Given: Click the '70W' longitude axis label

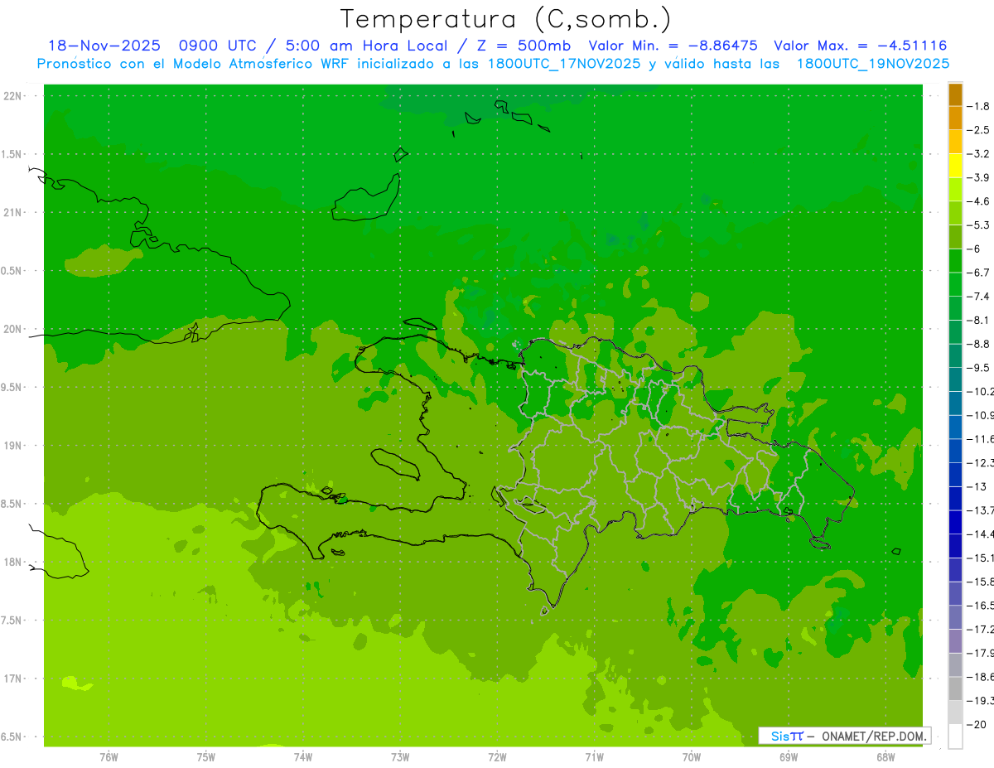Looking at the screenshot, I should (x=692, y=757).
